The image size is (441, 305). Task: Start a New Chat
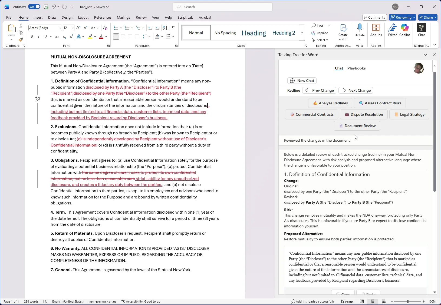302,81
